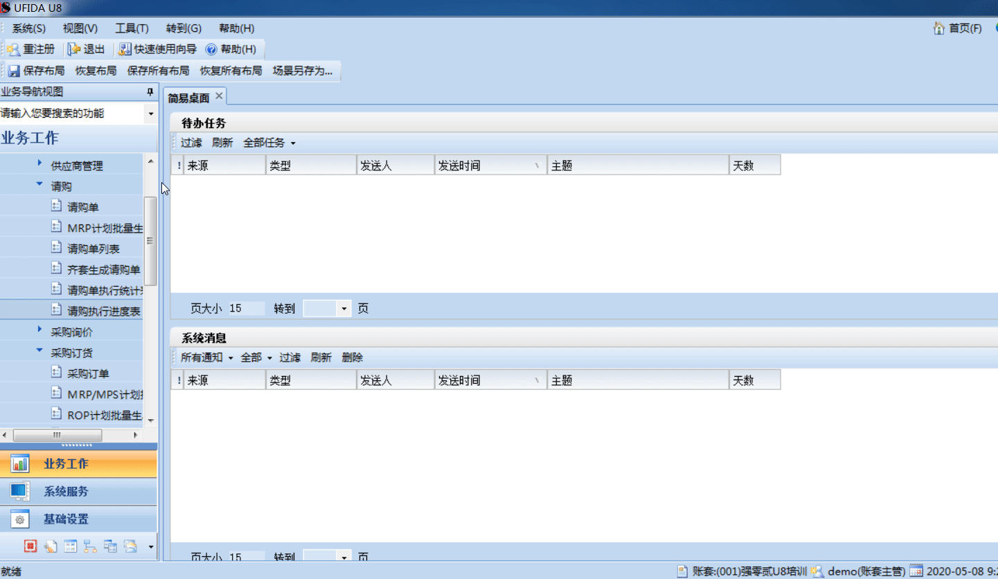Click 恢复所有布局 restore all layouts

(231, 71)
